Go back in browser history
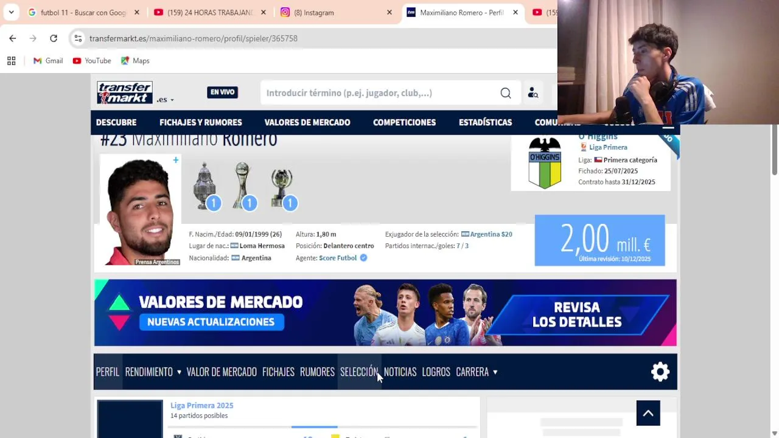Viewport: 779px width, 438px height. (13, 38)
